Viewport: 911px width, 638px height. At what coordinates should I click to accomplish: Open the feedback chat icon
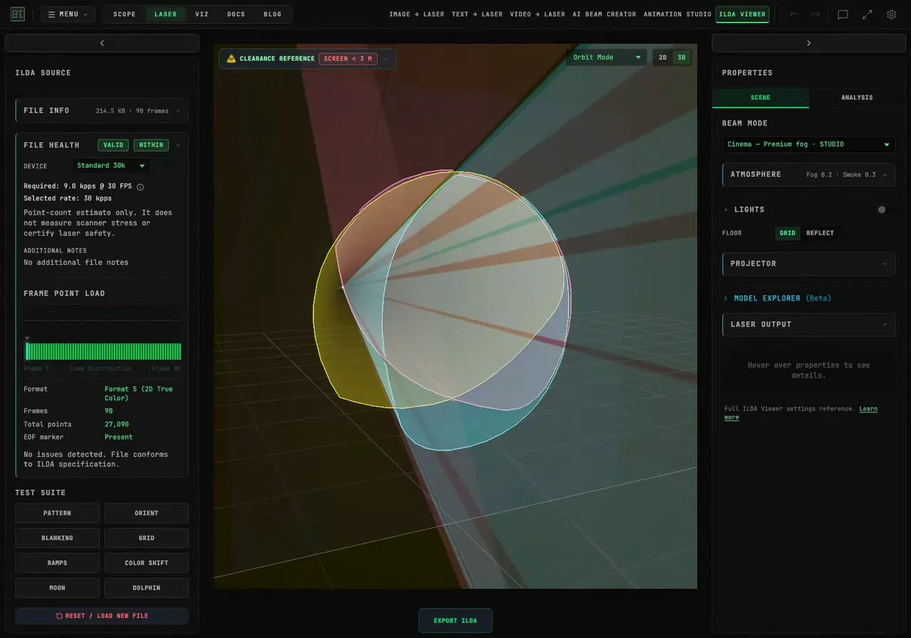pyautogui.click(x=843, y=14)
